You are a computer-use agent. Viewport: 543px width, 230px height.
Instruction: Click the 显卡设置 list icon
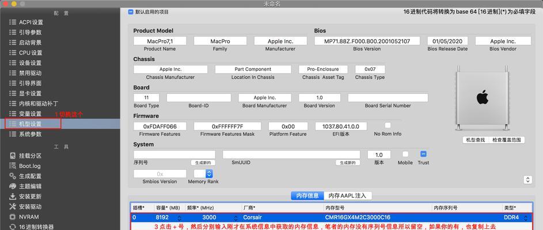pyautogui.click(x=13, y=93)
